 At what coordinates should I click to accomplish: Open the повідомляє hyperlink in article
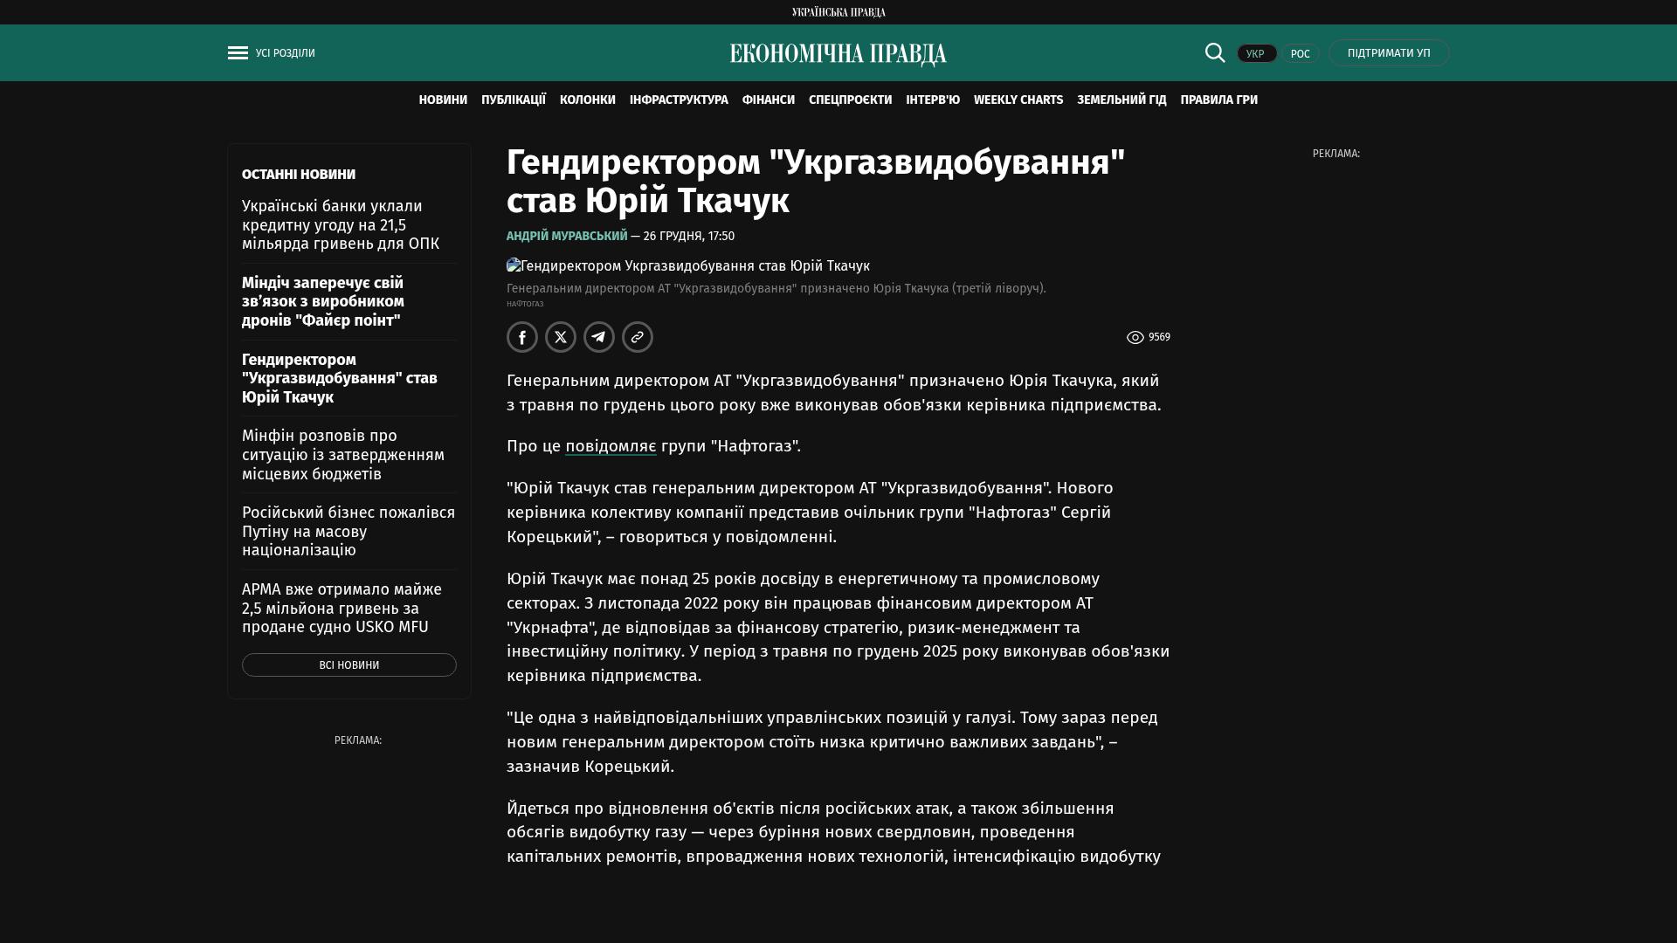[611, 446]
